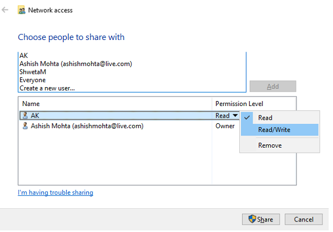Click the Network access folder icon
333x232 pixels.
(x=22, y=10)
